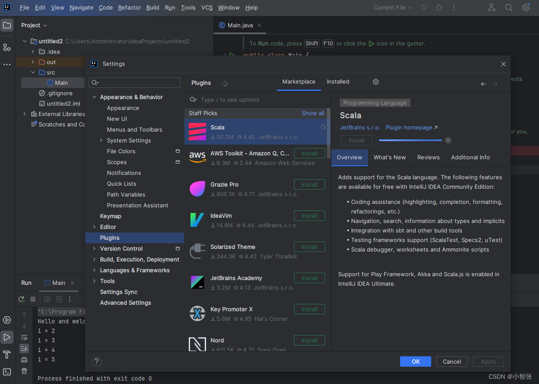The width and height of the screenshot is (539, 384).
Task: Switch to the Installed plugins tab
Action: (x=338, y=81)
